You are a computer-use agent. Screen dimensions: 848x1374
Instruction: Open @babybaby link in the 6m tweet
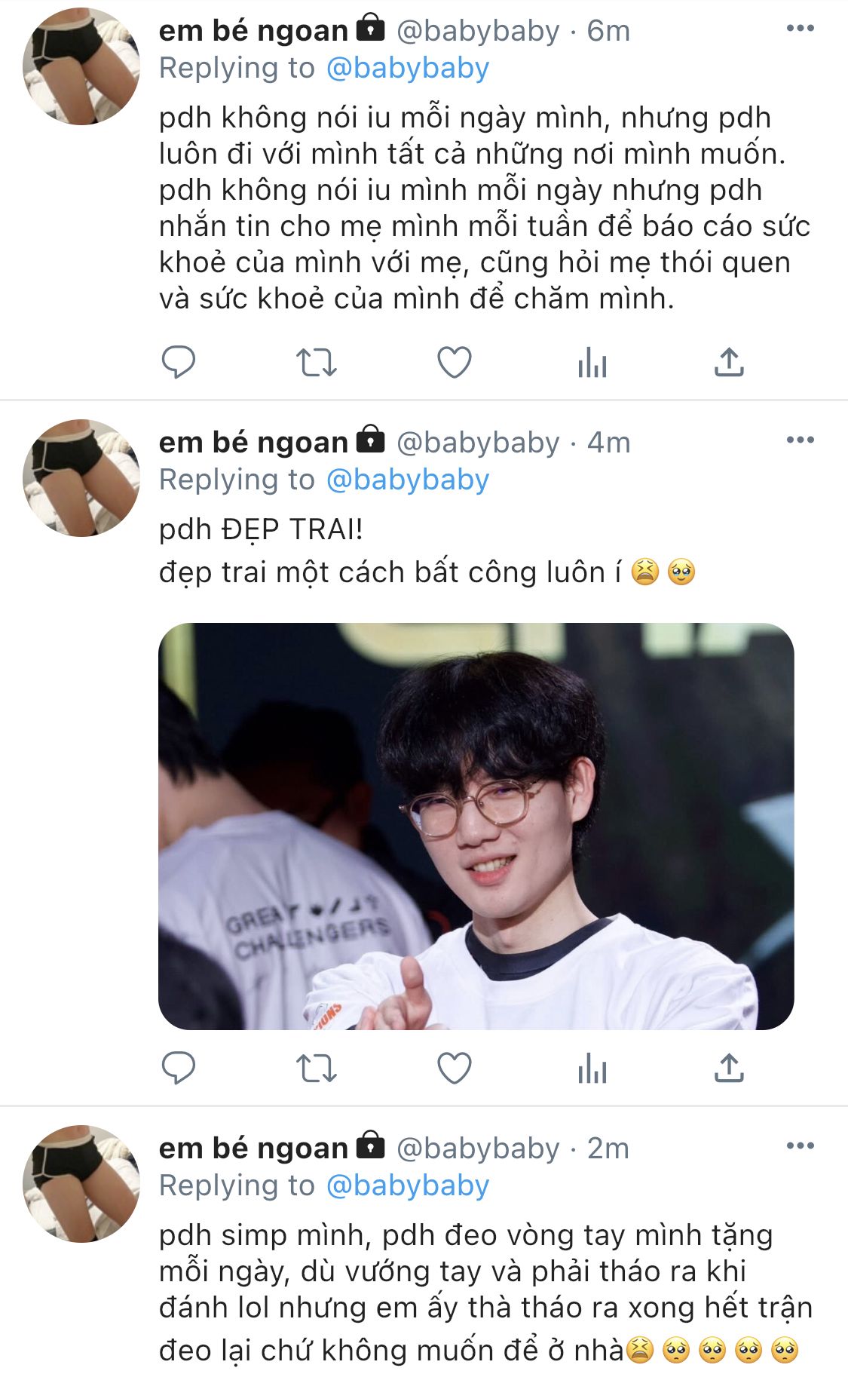(408, 69)
